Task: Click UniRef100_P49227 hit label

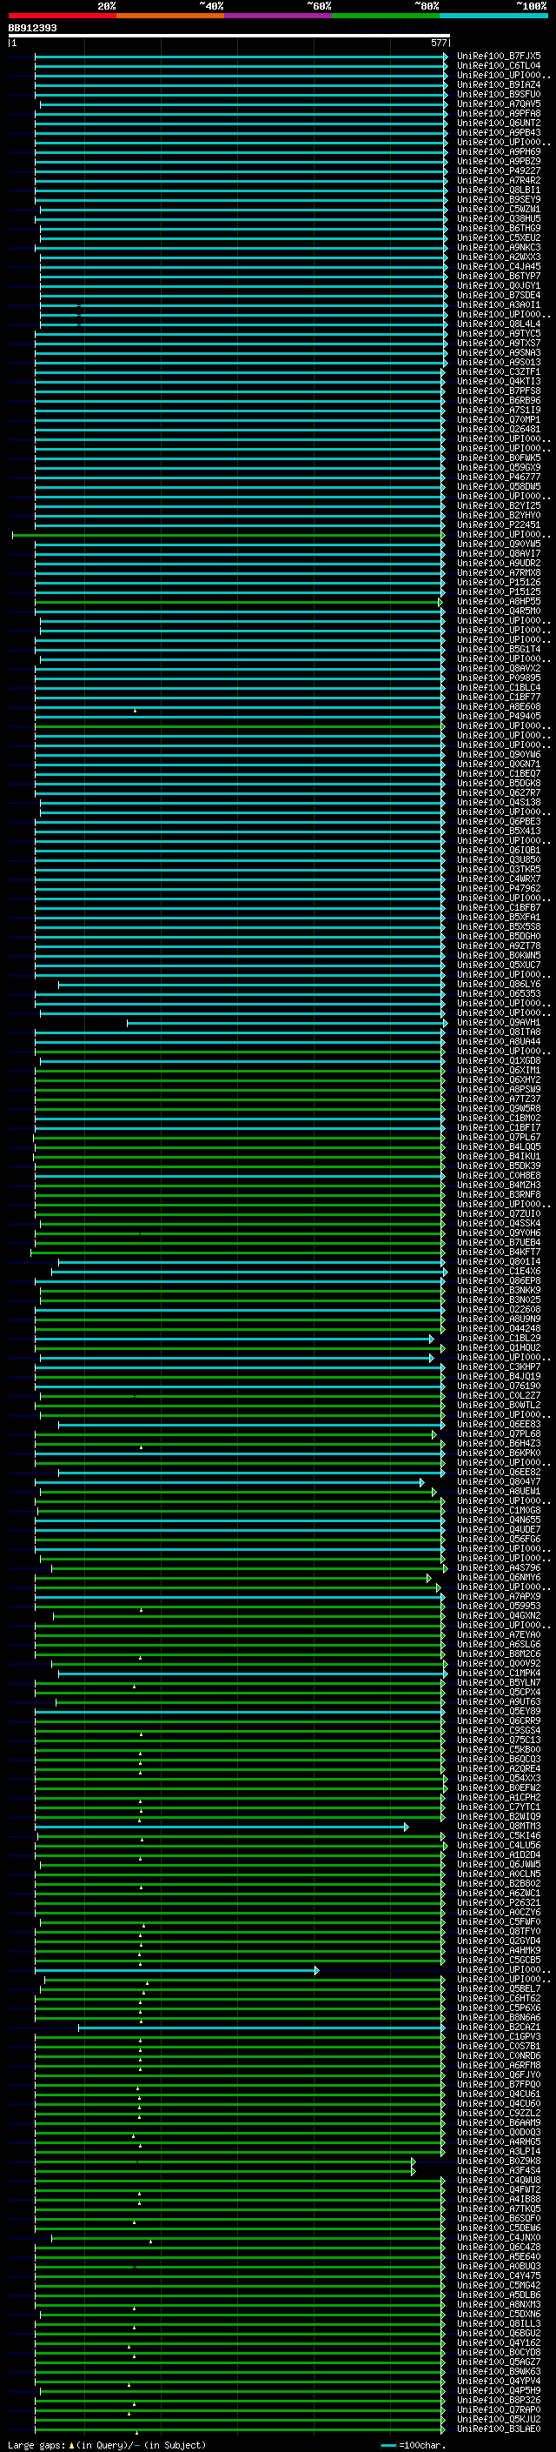Action: [x=499, y=170]
